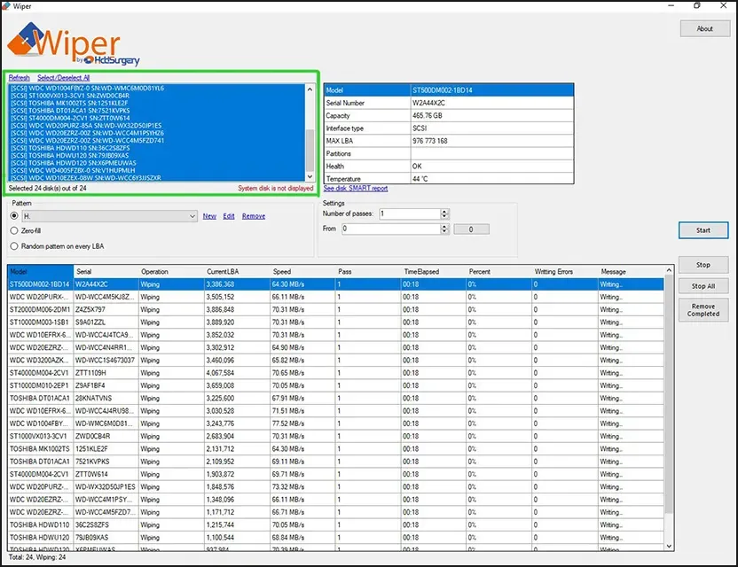Click the New pattern link
The image size is (738, 567).
pos(209,216)
